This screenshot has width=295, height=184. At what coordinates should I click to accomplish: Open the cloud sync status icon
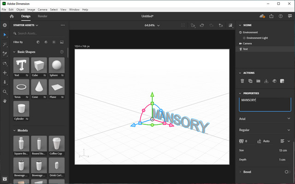pyautogui.click(x=262, y=16)
